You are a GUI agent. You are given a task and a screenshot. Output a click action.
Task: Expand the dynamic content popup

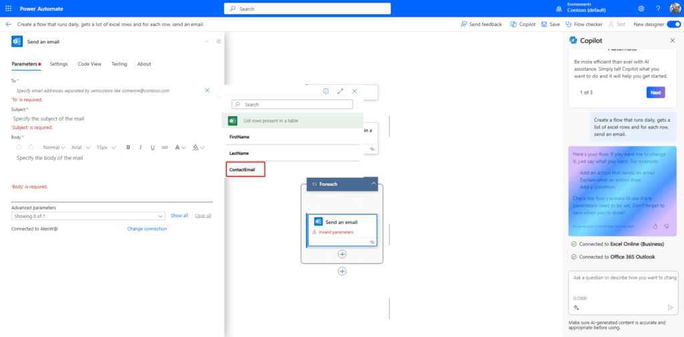click(340, 91)
